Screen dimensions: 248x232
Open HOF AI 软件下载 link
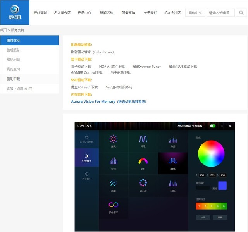pyautogui.click(x=112, y=67)
